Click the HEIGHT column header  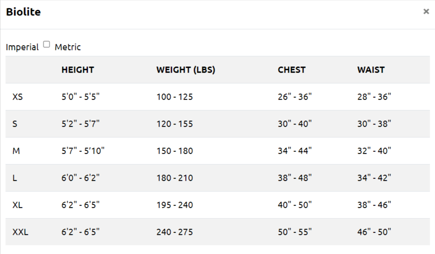pos(78,70)
